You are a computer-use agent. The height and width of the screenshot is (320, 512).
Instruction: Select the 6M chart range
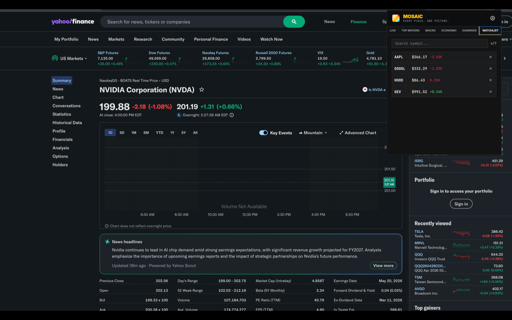[x=146, y=132]
